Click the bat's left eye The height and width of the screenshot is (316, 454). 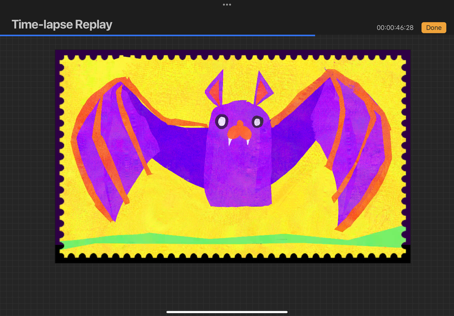point(221,120)
